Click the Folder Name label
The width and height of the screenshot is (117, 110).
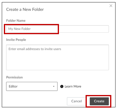[x=16, y=21]
